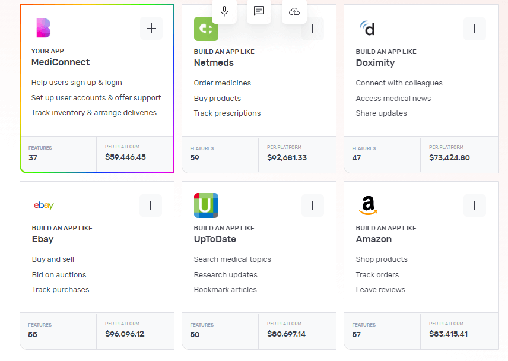Image resolution: width=508 pixels, height=361 pixels.
Task: Click 'Track orders' text
Action: pos(377,275)
